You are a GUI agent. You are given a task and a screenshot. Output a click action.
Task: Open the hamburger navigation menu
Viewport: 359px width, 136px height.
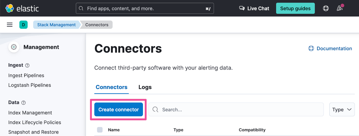click(x=10, y=25)
